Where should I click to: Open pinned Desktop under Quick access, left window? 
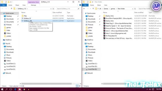[x=9, y=16]
